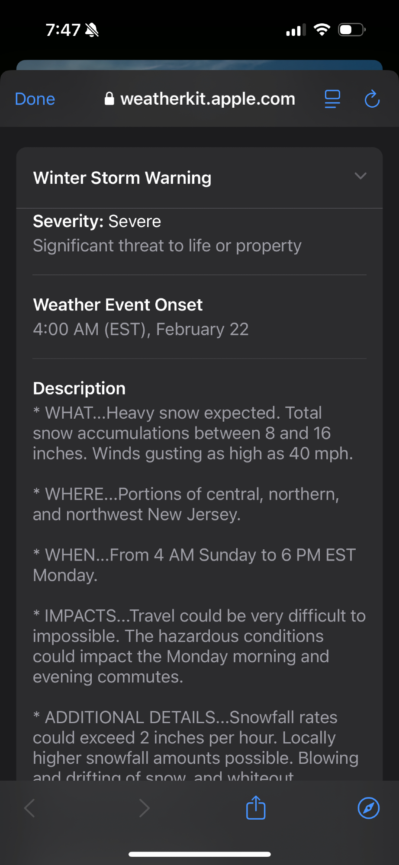Tap the lock icon beside the URL

click(109, 99)
